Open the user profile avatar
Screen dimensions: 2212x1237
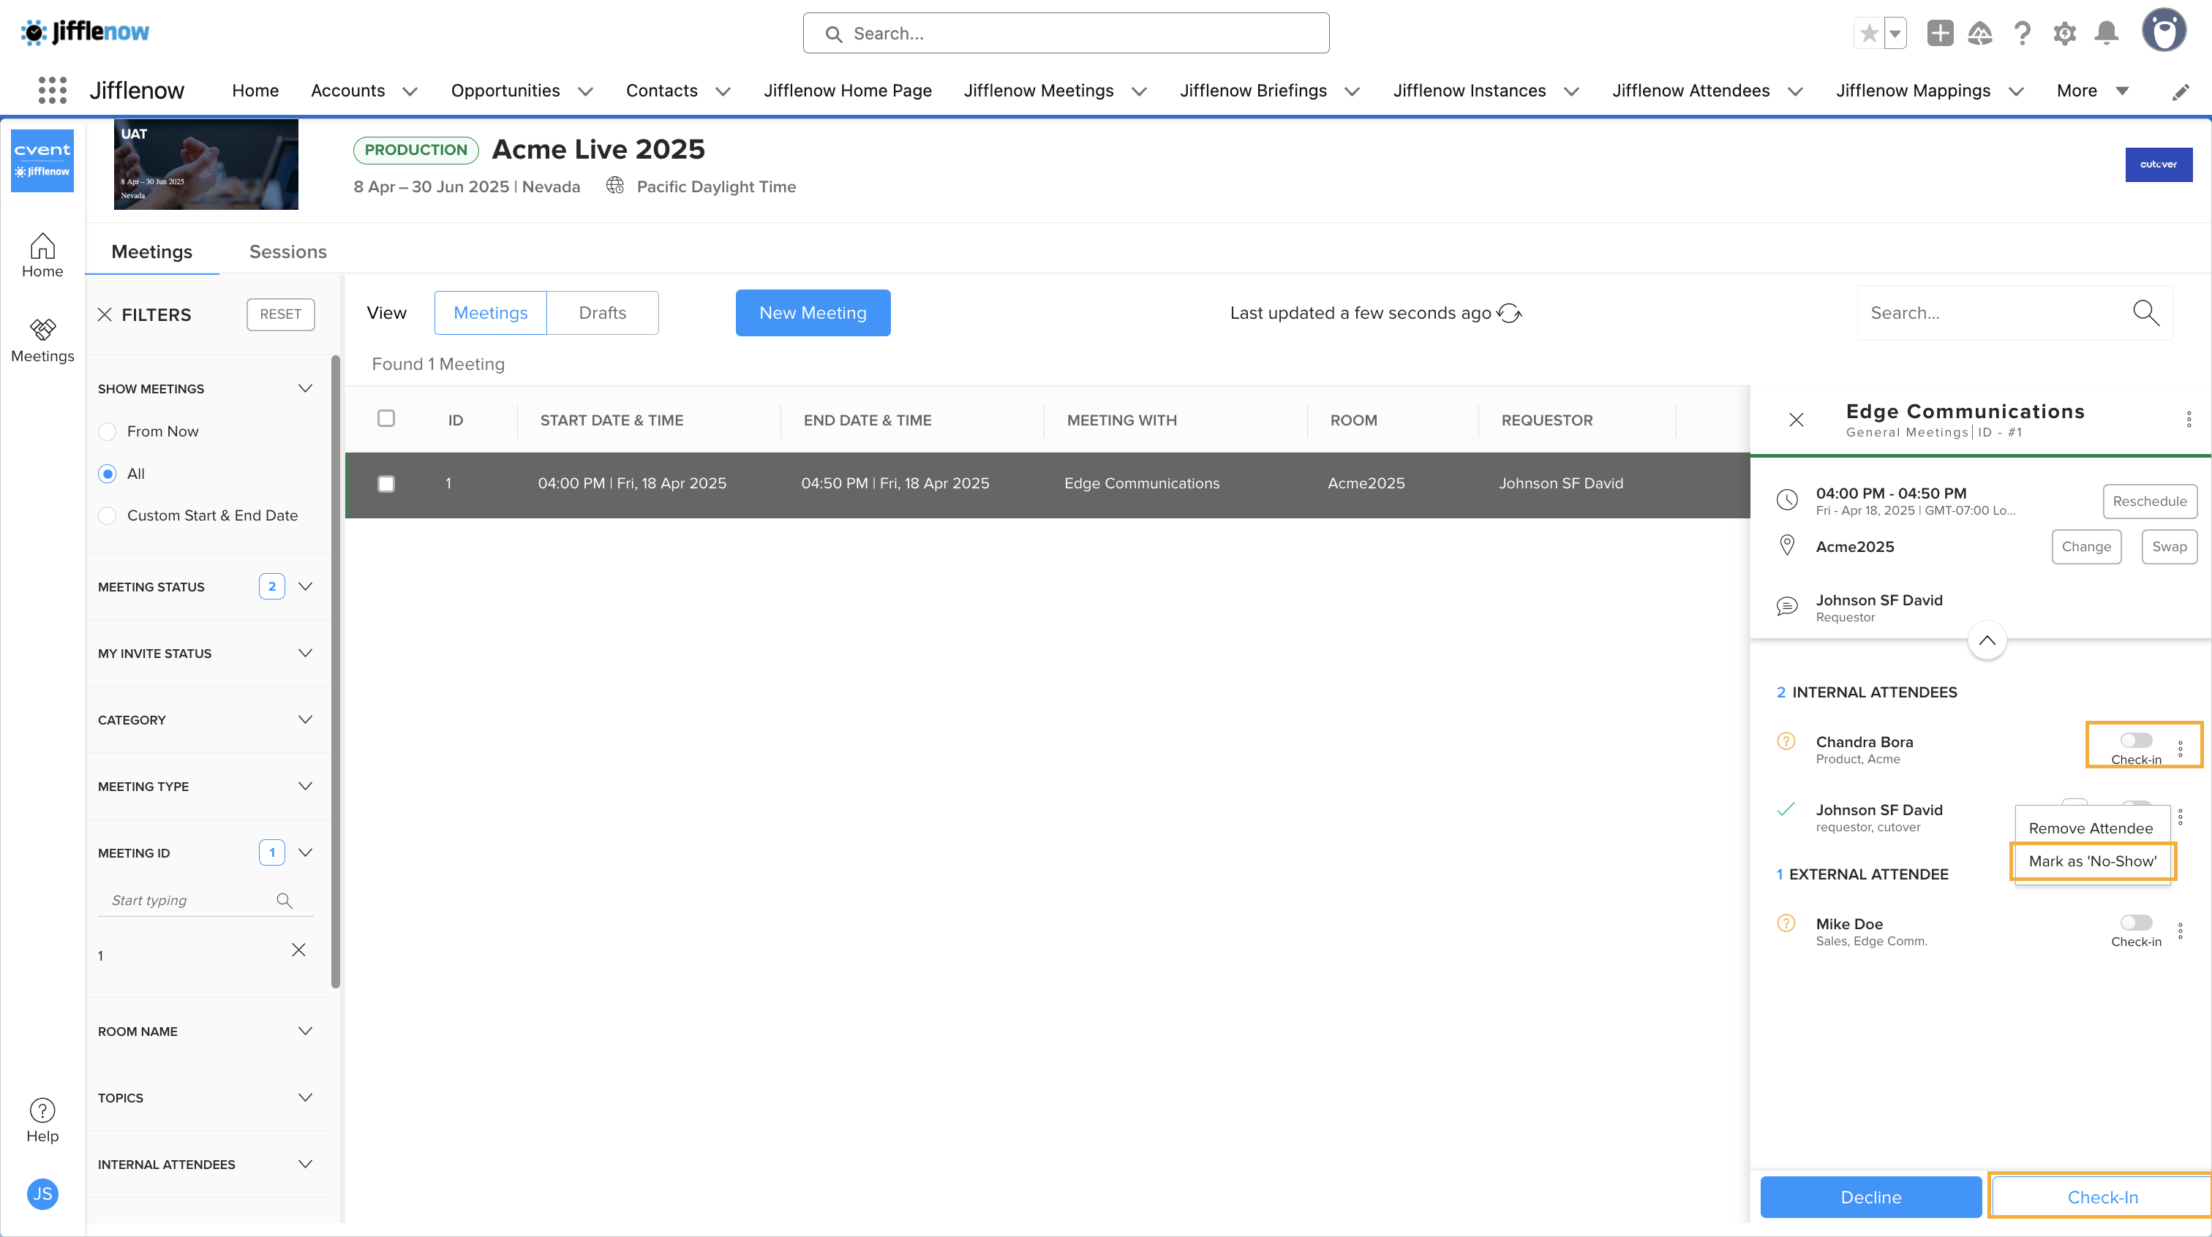point(2164,31)
